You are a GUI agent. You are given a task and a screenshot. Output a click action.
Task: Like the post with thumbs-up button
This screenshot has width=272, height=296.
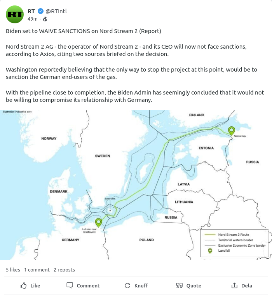[30, 285]
